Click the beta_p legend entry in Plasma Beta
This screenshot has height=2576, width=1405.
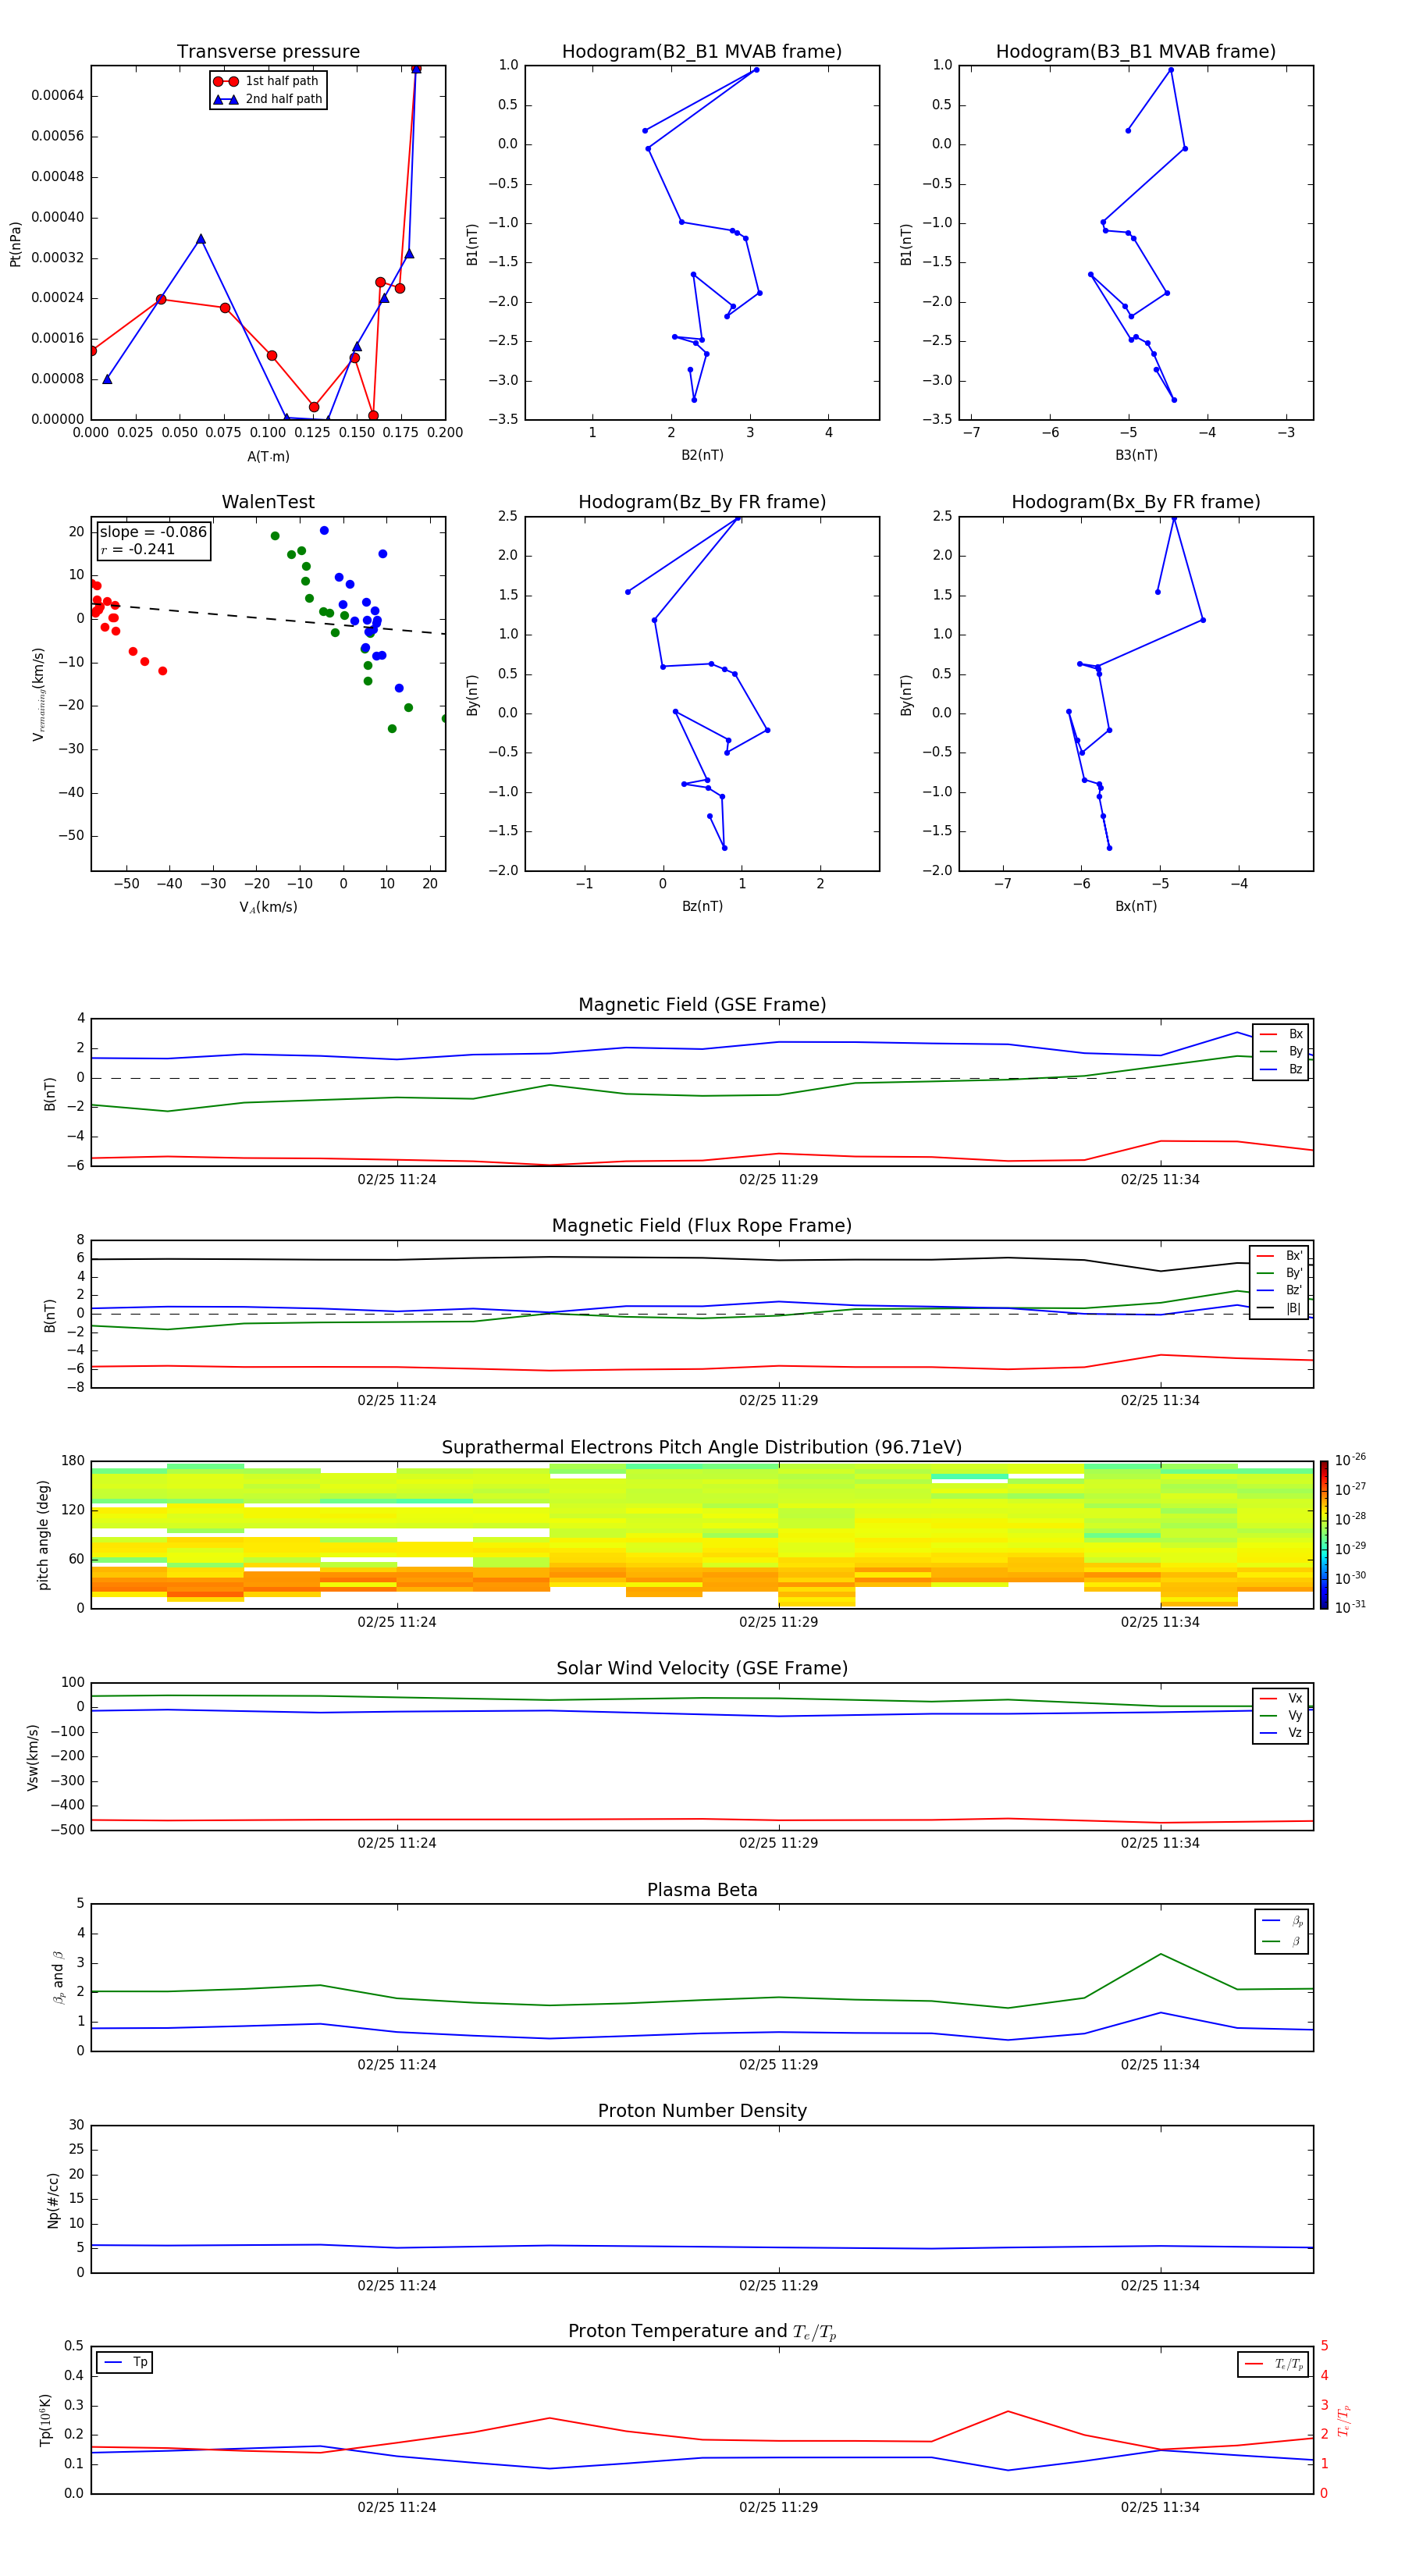(1282, 1920)
